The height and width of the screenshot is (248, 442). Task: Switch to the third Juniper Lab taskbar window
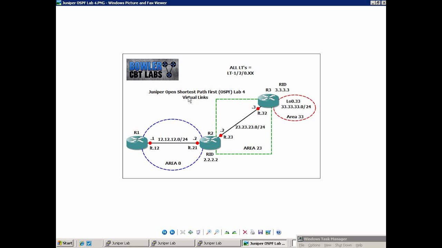pyautogui.click(x=218, y=243)
